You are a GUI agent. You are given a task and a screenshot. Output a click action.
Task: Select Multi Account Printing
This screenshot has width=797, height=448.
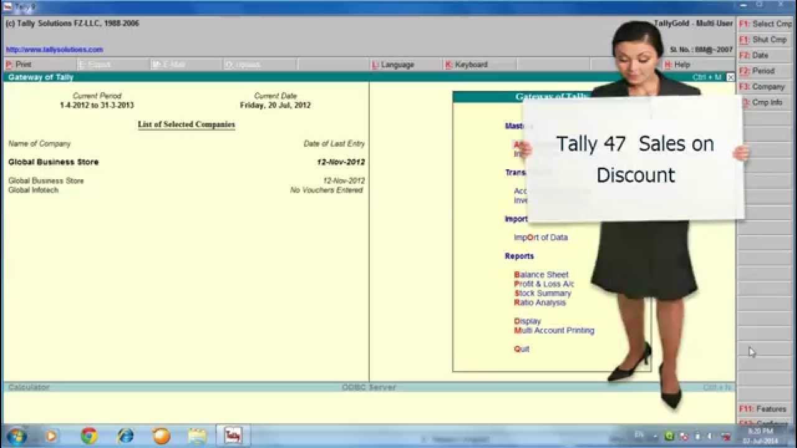click(x=554, y=330)
